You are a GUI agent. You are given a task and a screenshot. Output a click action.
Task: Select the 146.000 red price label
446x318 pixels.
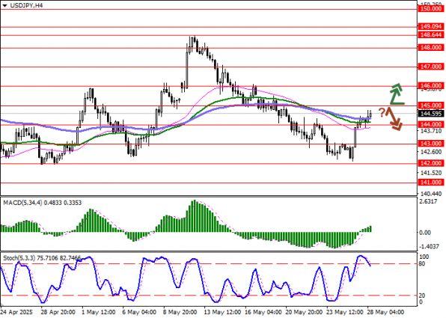tap(430, 85)
